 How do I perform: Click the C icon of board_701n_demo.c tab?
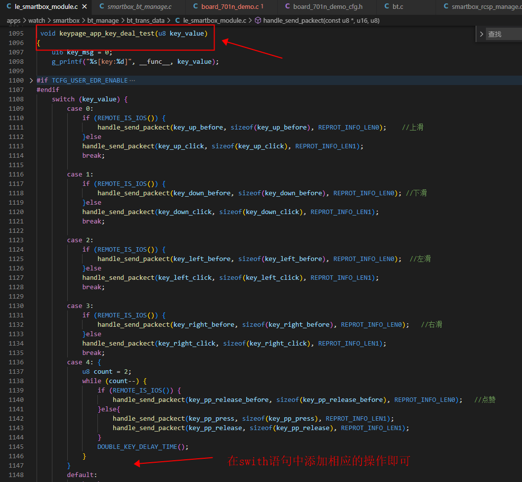point(195,6)
